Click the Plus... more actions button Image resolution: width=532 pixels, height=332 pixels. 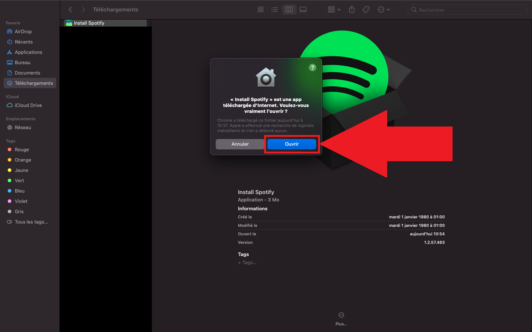click(x=341, y=319)
